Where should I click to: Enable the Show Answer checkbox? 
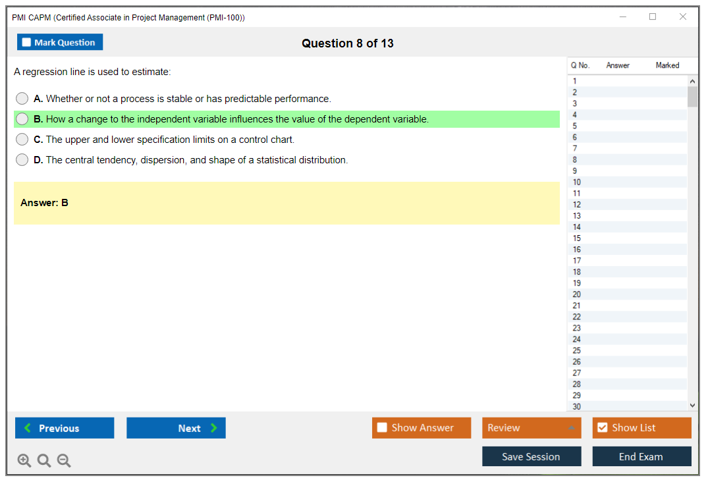click(383, 428)
